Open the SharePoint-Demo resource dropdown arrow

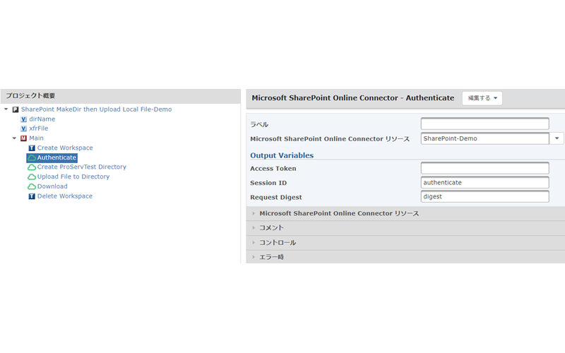coord(557,138)
